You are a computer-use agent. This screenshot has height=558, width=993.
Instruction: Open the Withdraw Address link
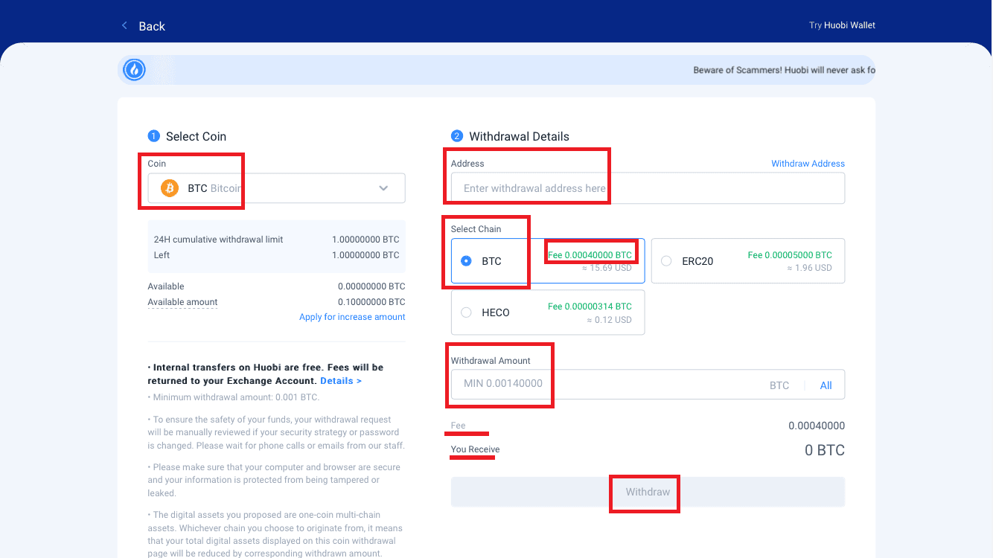(x=808, y=164)
